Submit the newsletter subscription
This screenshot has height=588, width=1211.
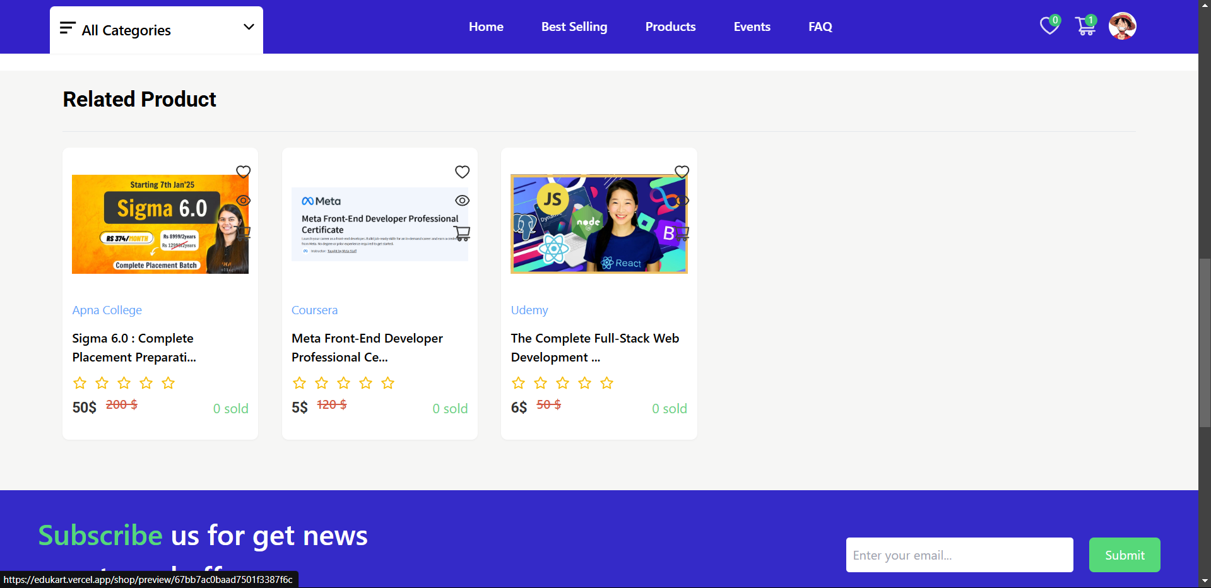[1125, 555]
